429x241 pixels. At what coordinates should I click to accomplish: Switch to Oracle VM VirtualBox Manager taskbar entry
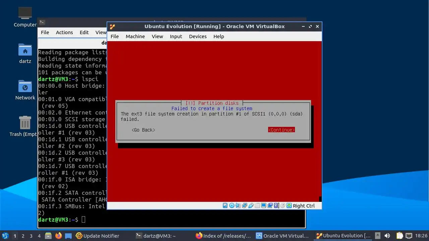click(282, 236)
